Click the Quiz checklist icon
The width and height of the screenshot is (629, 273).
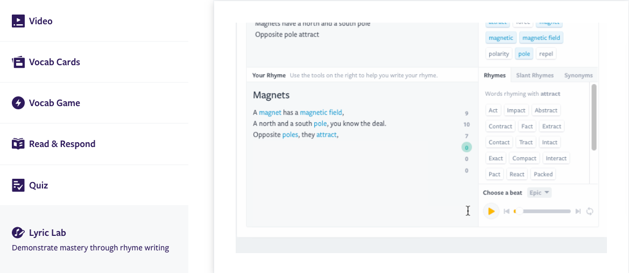(x=18, y=185)
